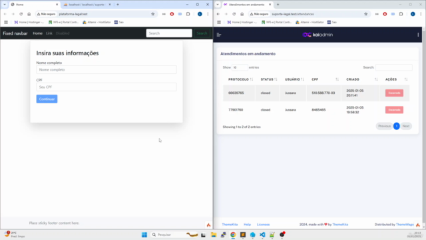This screenshot has width=426, height=240.
Task: Open the kaiadmin top-right three-dot menu
Action: [418, 35]
